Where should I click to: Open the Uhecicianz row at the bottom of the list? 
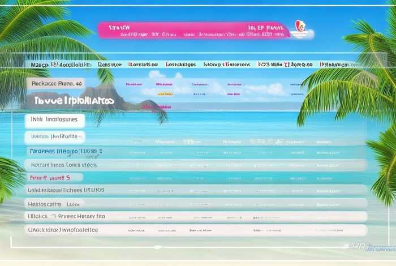pos(62,230)
